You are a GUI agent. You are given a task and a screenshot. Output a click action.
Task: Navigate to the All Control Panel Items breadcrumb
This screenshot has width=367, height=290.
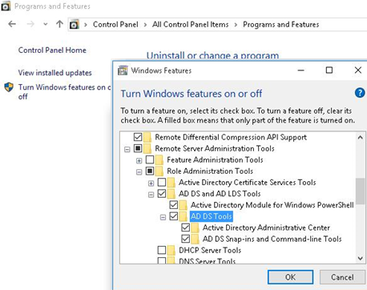coord(191,25)
